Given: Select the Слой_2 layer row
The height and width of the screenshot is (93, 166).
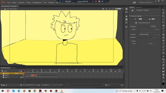Looking at the screenshot, I should pos(12,73).
